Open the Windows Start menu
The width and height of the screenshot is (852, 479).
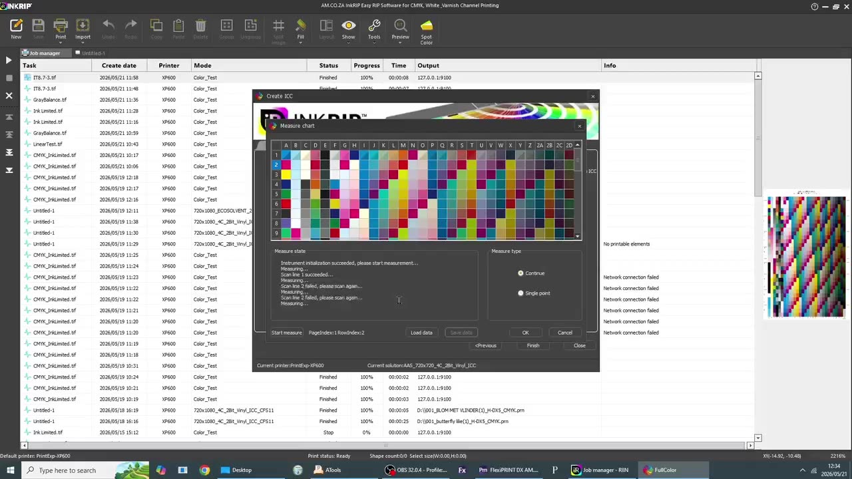(x=11, y=470)
